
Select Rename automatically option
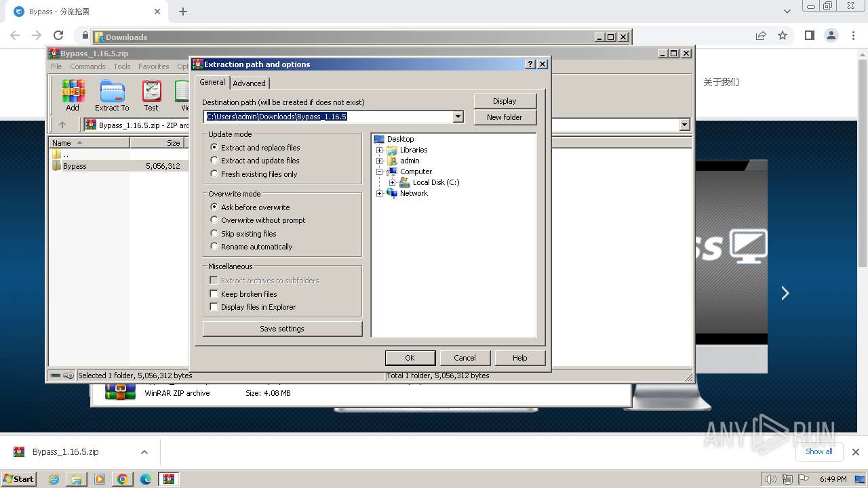coord(252,247)
